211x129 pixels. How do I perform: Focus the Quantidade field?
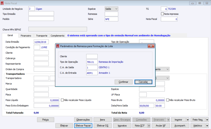pos(41,89)
